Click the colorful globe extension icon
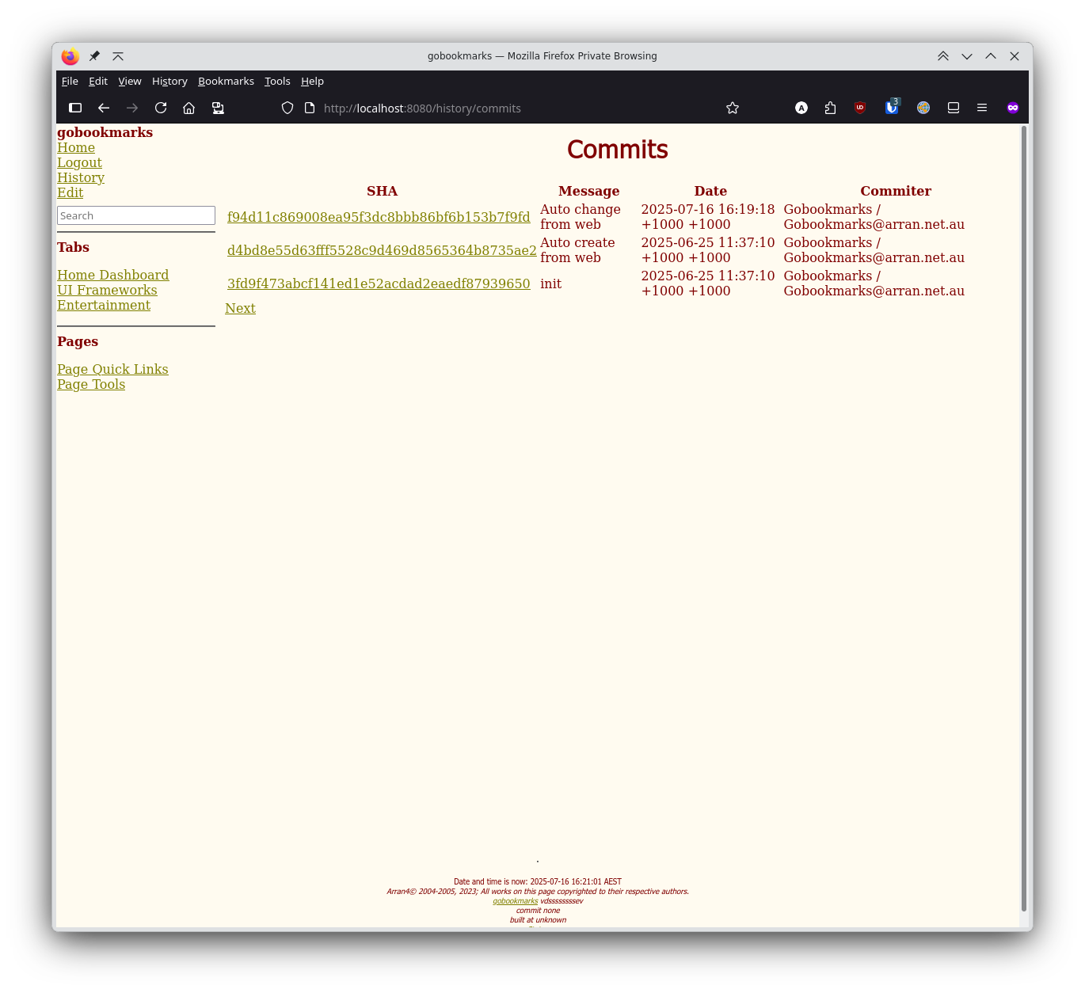1085x993 pixels. (923, 108)
